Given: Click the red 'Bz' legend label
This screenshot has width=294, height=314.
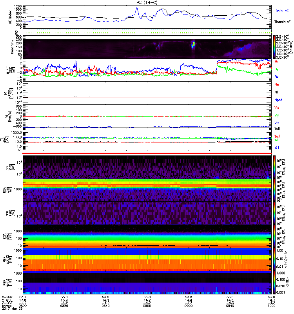Looking at the screenshot, I should [x=276, y=61].
